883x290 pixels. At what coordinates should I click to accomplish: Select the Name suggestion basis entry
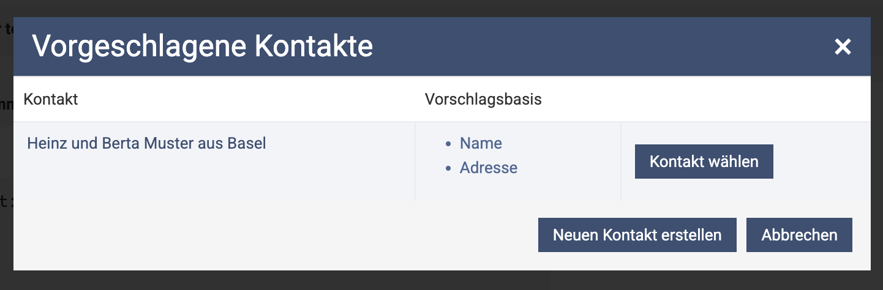pos(481,143)
